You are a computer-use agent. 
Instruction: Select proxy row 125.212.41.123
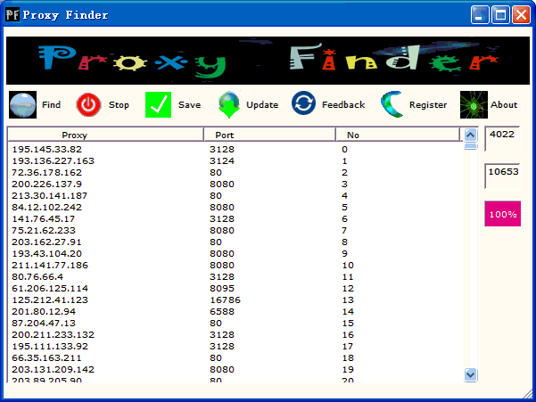[50, 300]
